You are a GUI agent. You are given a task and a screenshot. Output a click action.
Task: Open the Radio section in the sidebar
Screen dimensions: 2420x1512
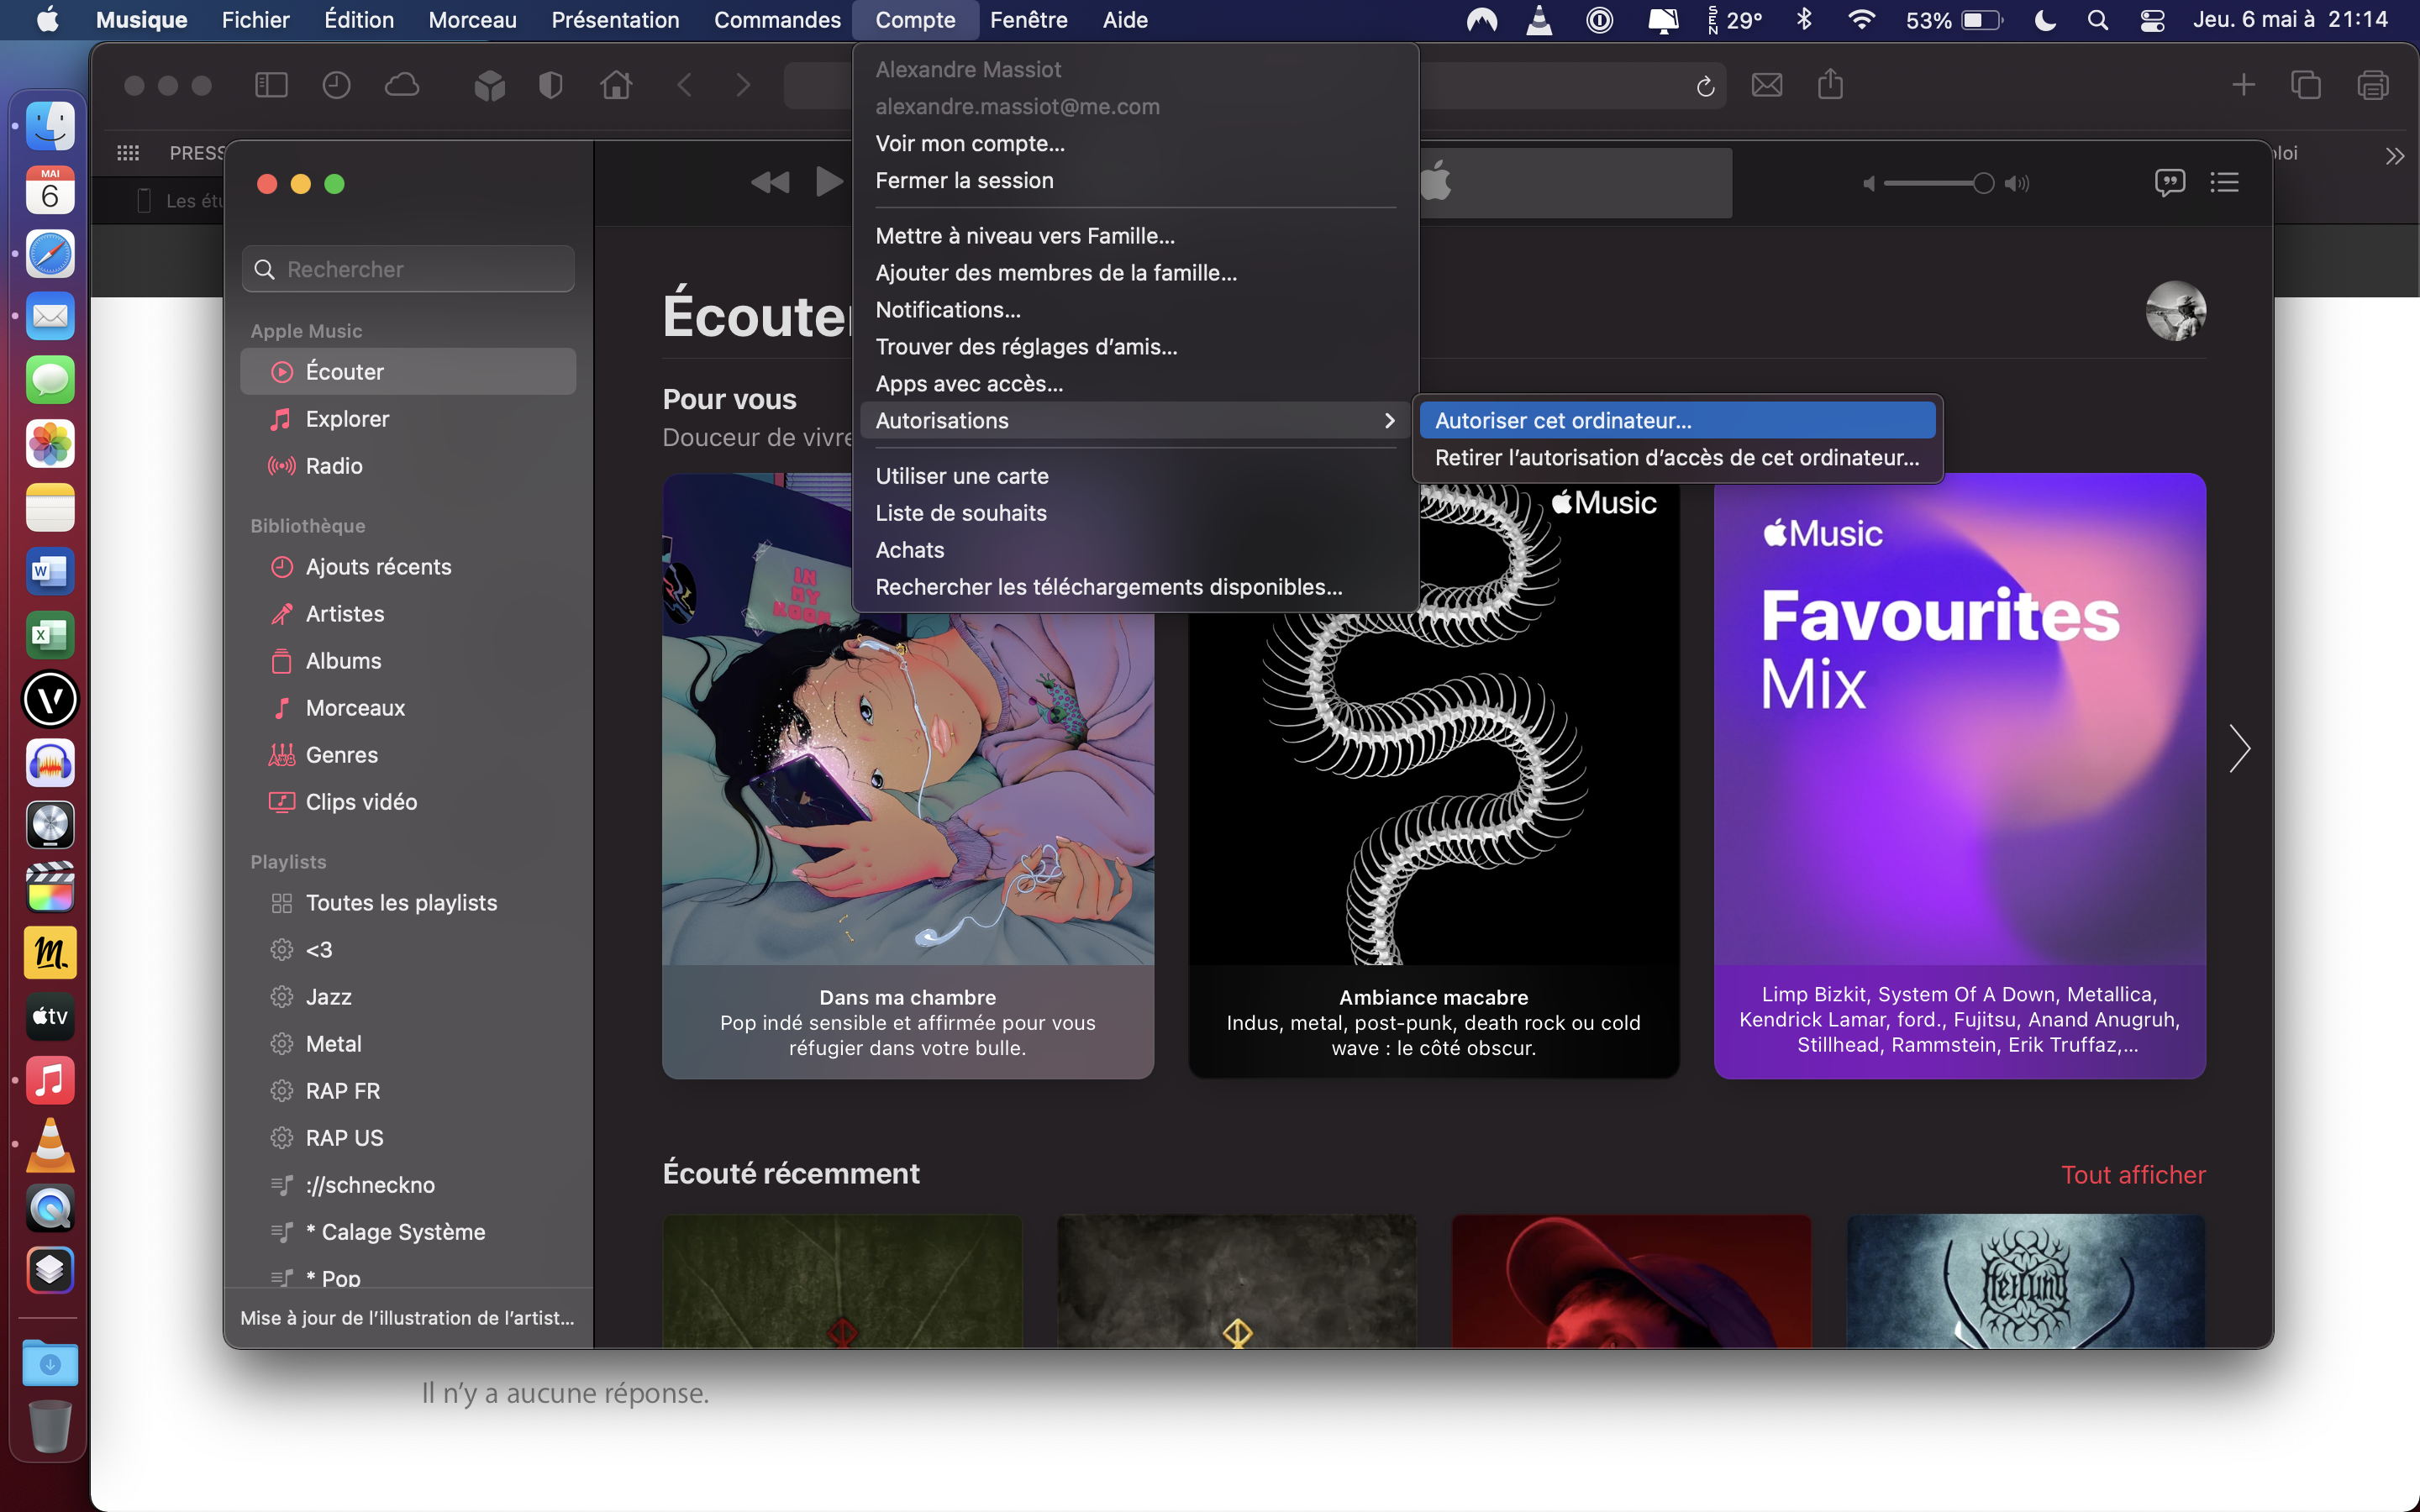[333, 466]
